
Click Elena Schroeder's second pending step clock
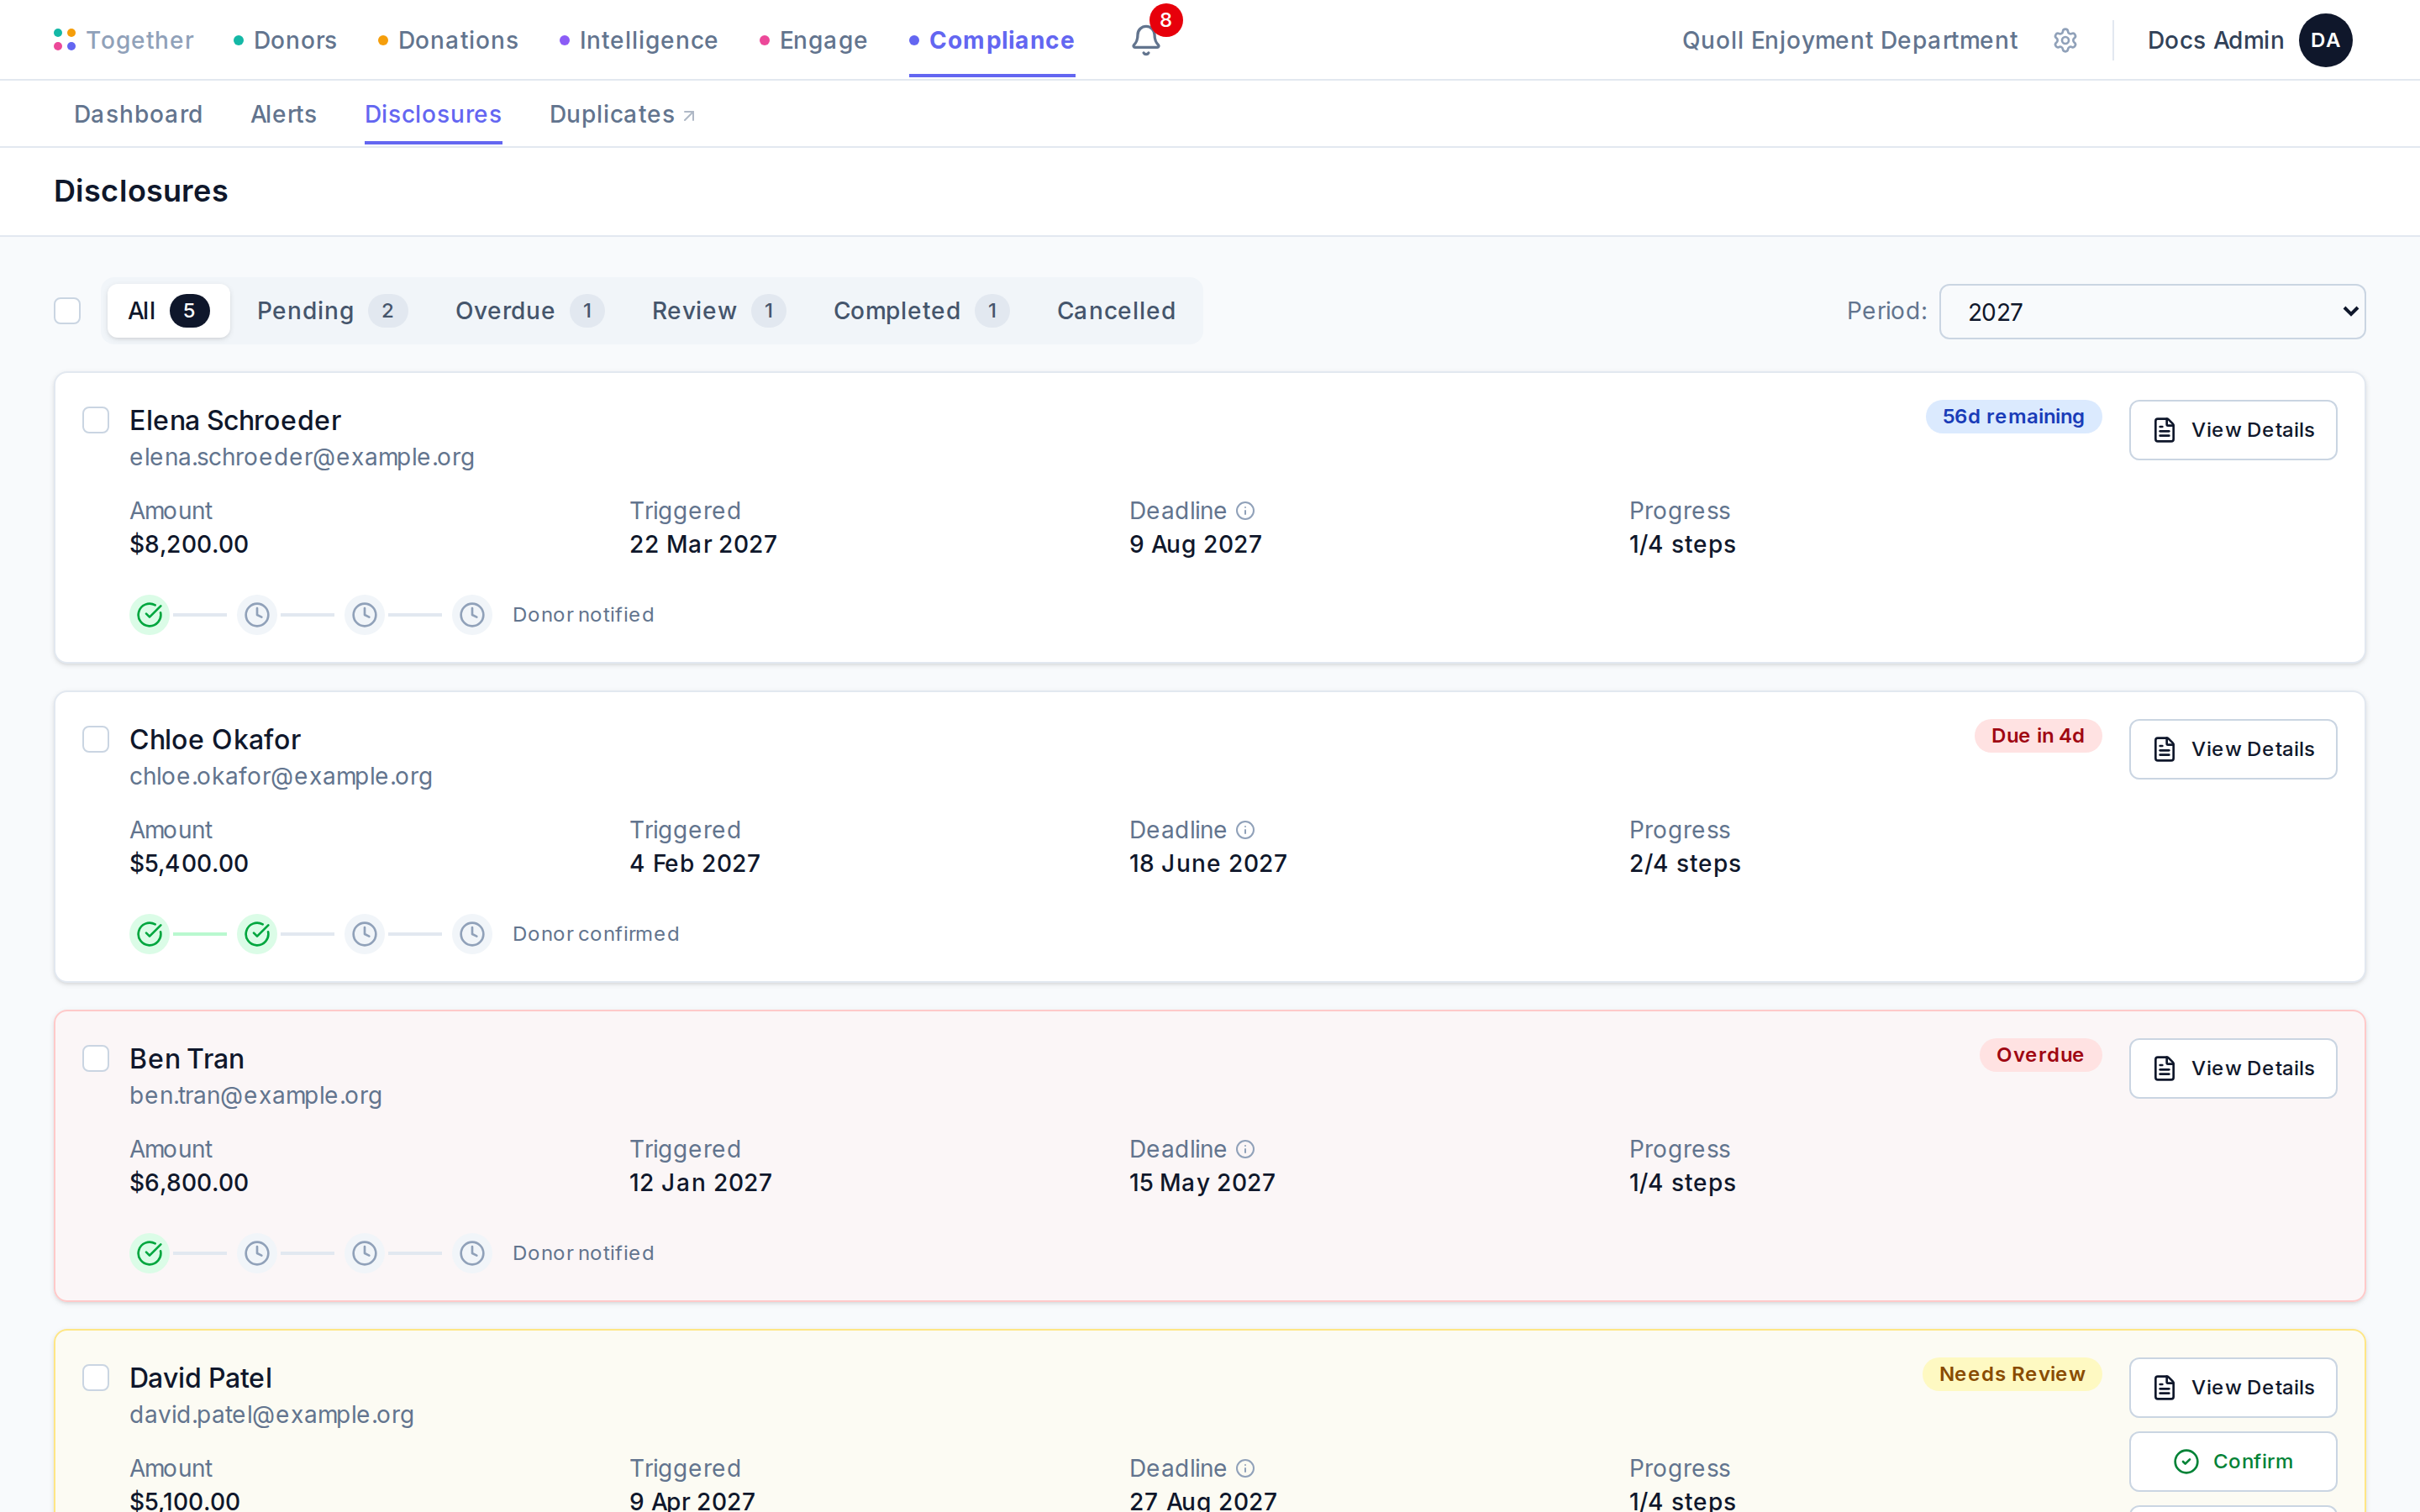pyautogui.click(x=257, y=614)
